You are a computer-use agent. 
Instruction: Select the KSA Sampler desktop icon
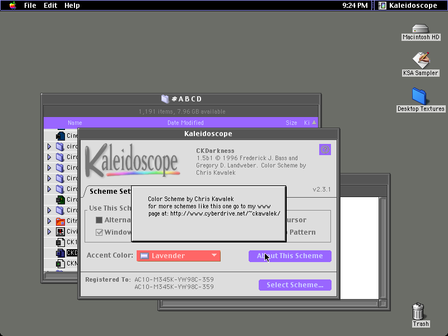(x=421, y=60)
